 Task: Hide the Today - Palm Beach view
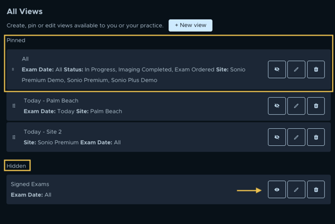pyautogui.click(x=277, y=106)
